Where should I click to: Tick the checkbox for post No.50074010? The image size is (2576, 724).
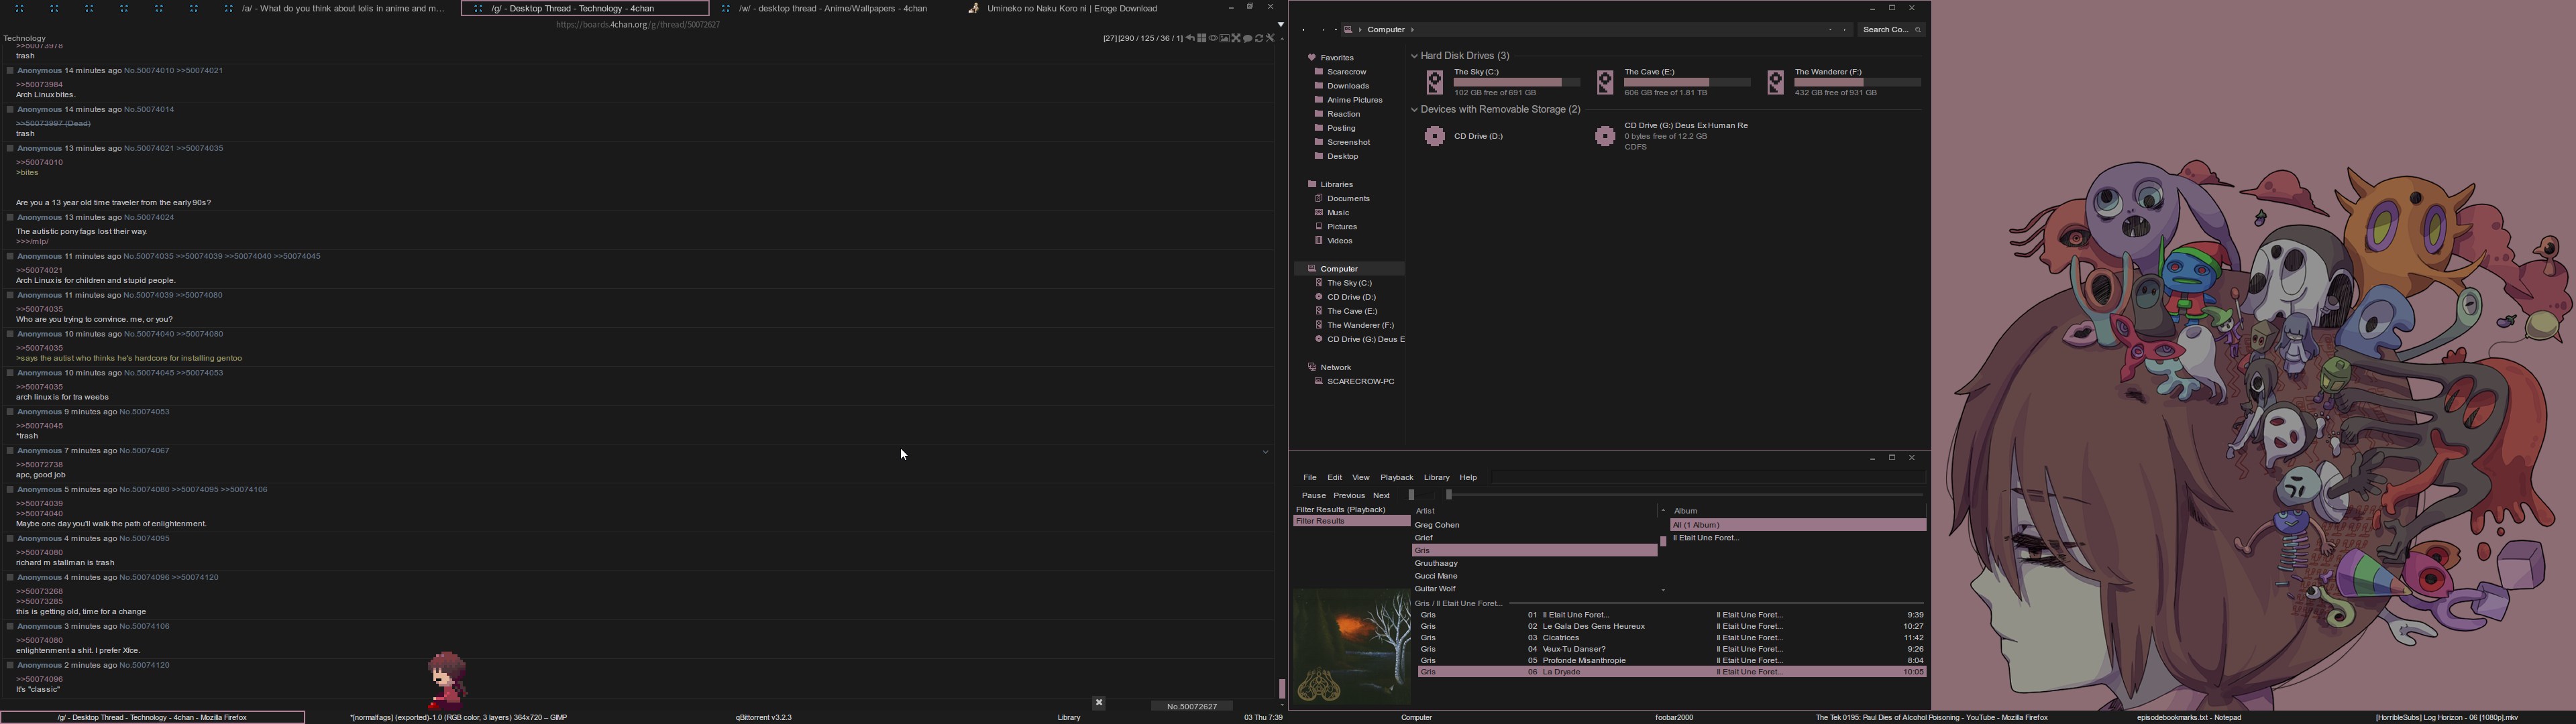pos(10,71)
